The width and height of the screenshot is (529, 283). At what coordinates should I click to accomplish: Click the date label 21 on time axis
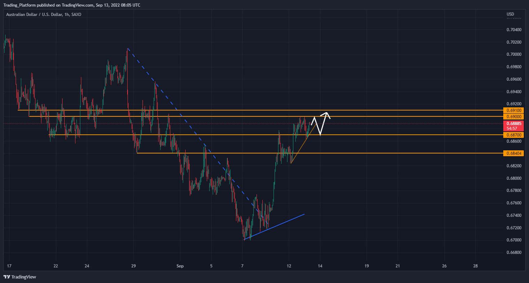pos(398,266)
